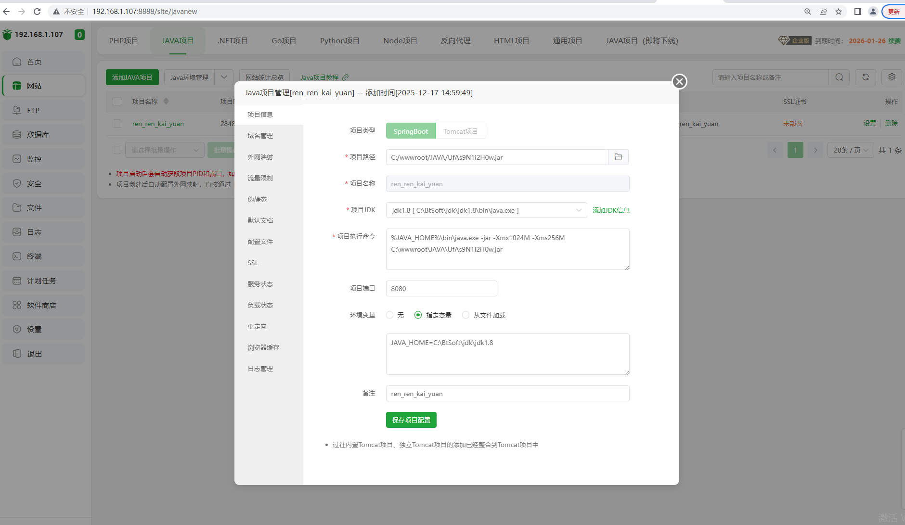Switch to the 域名管理 tab
The image size is (905, 525).
260,136
